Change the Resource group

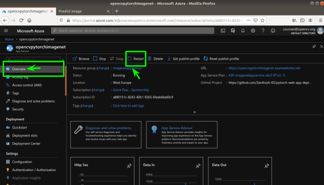[103, 68]
